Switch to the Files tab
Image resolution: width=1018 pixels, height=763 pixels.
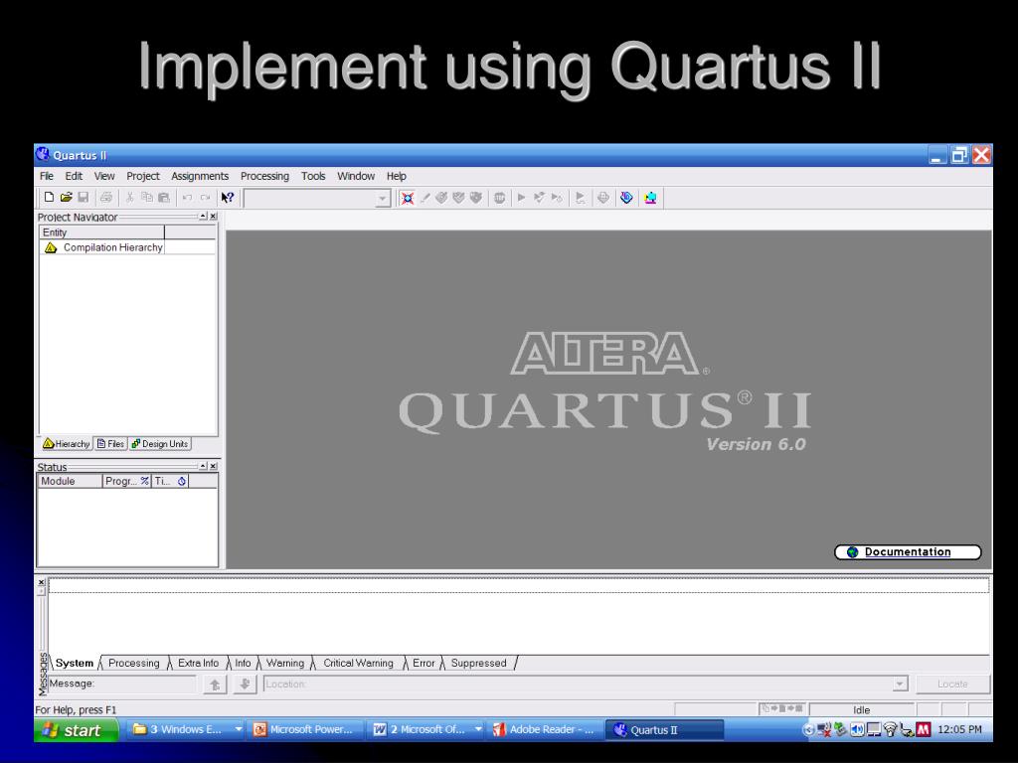(110, 444)
